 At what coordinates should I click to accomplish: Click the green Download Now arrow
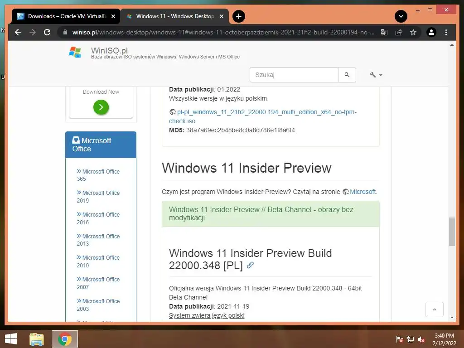[x=101, y=107]
